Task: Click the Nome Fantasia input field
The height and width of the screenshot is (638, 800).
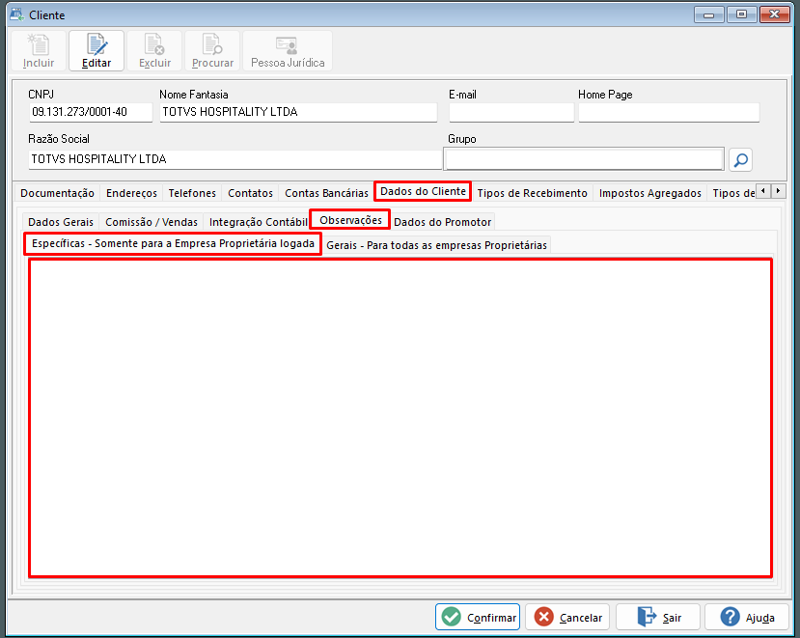Action: point(298,112)
